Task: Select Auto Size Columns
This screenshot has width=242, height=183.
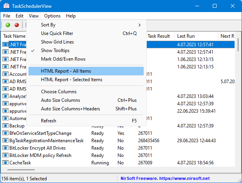Action: pos(86,100)
